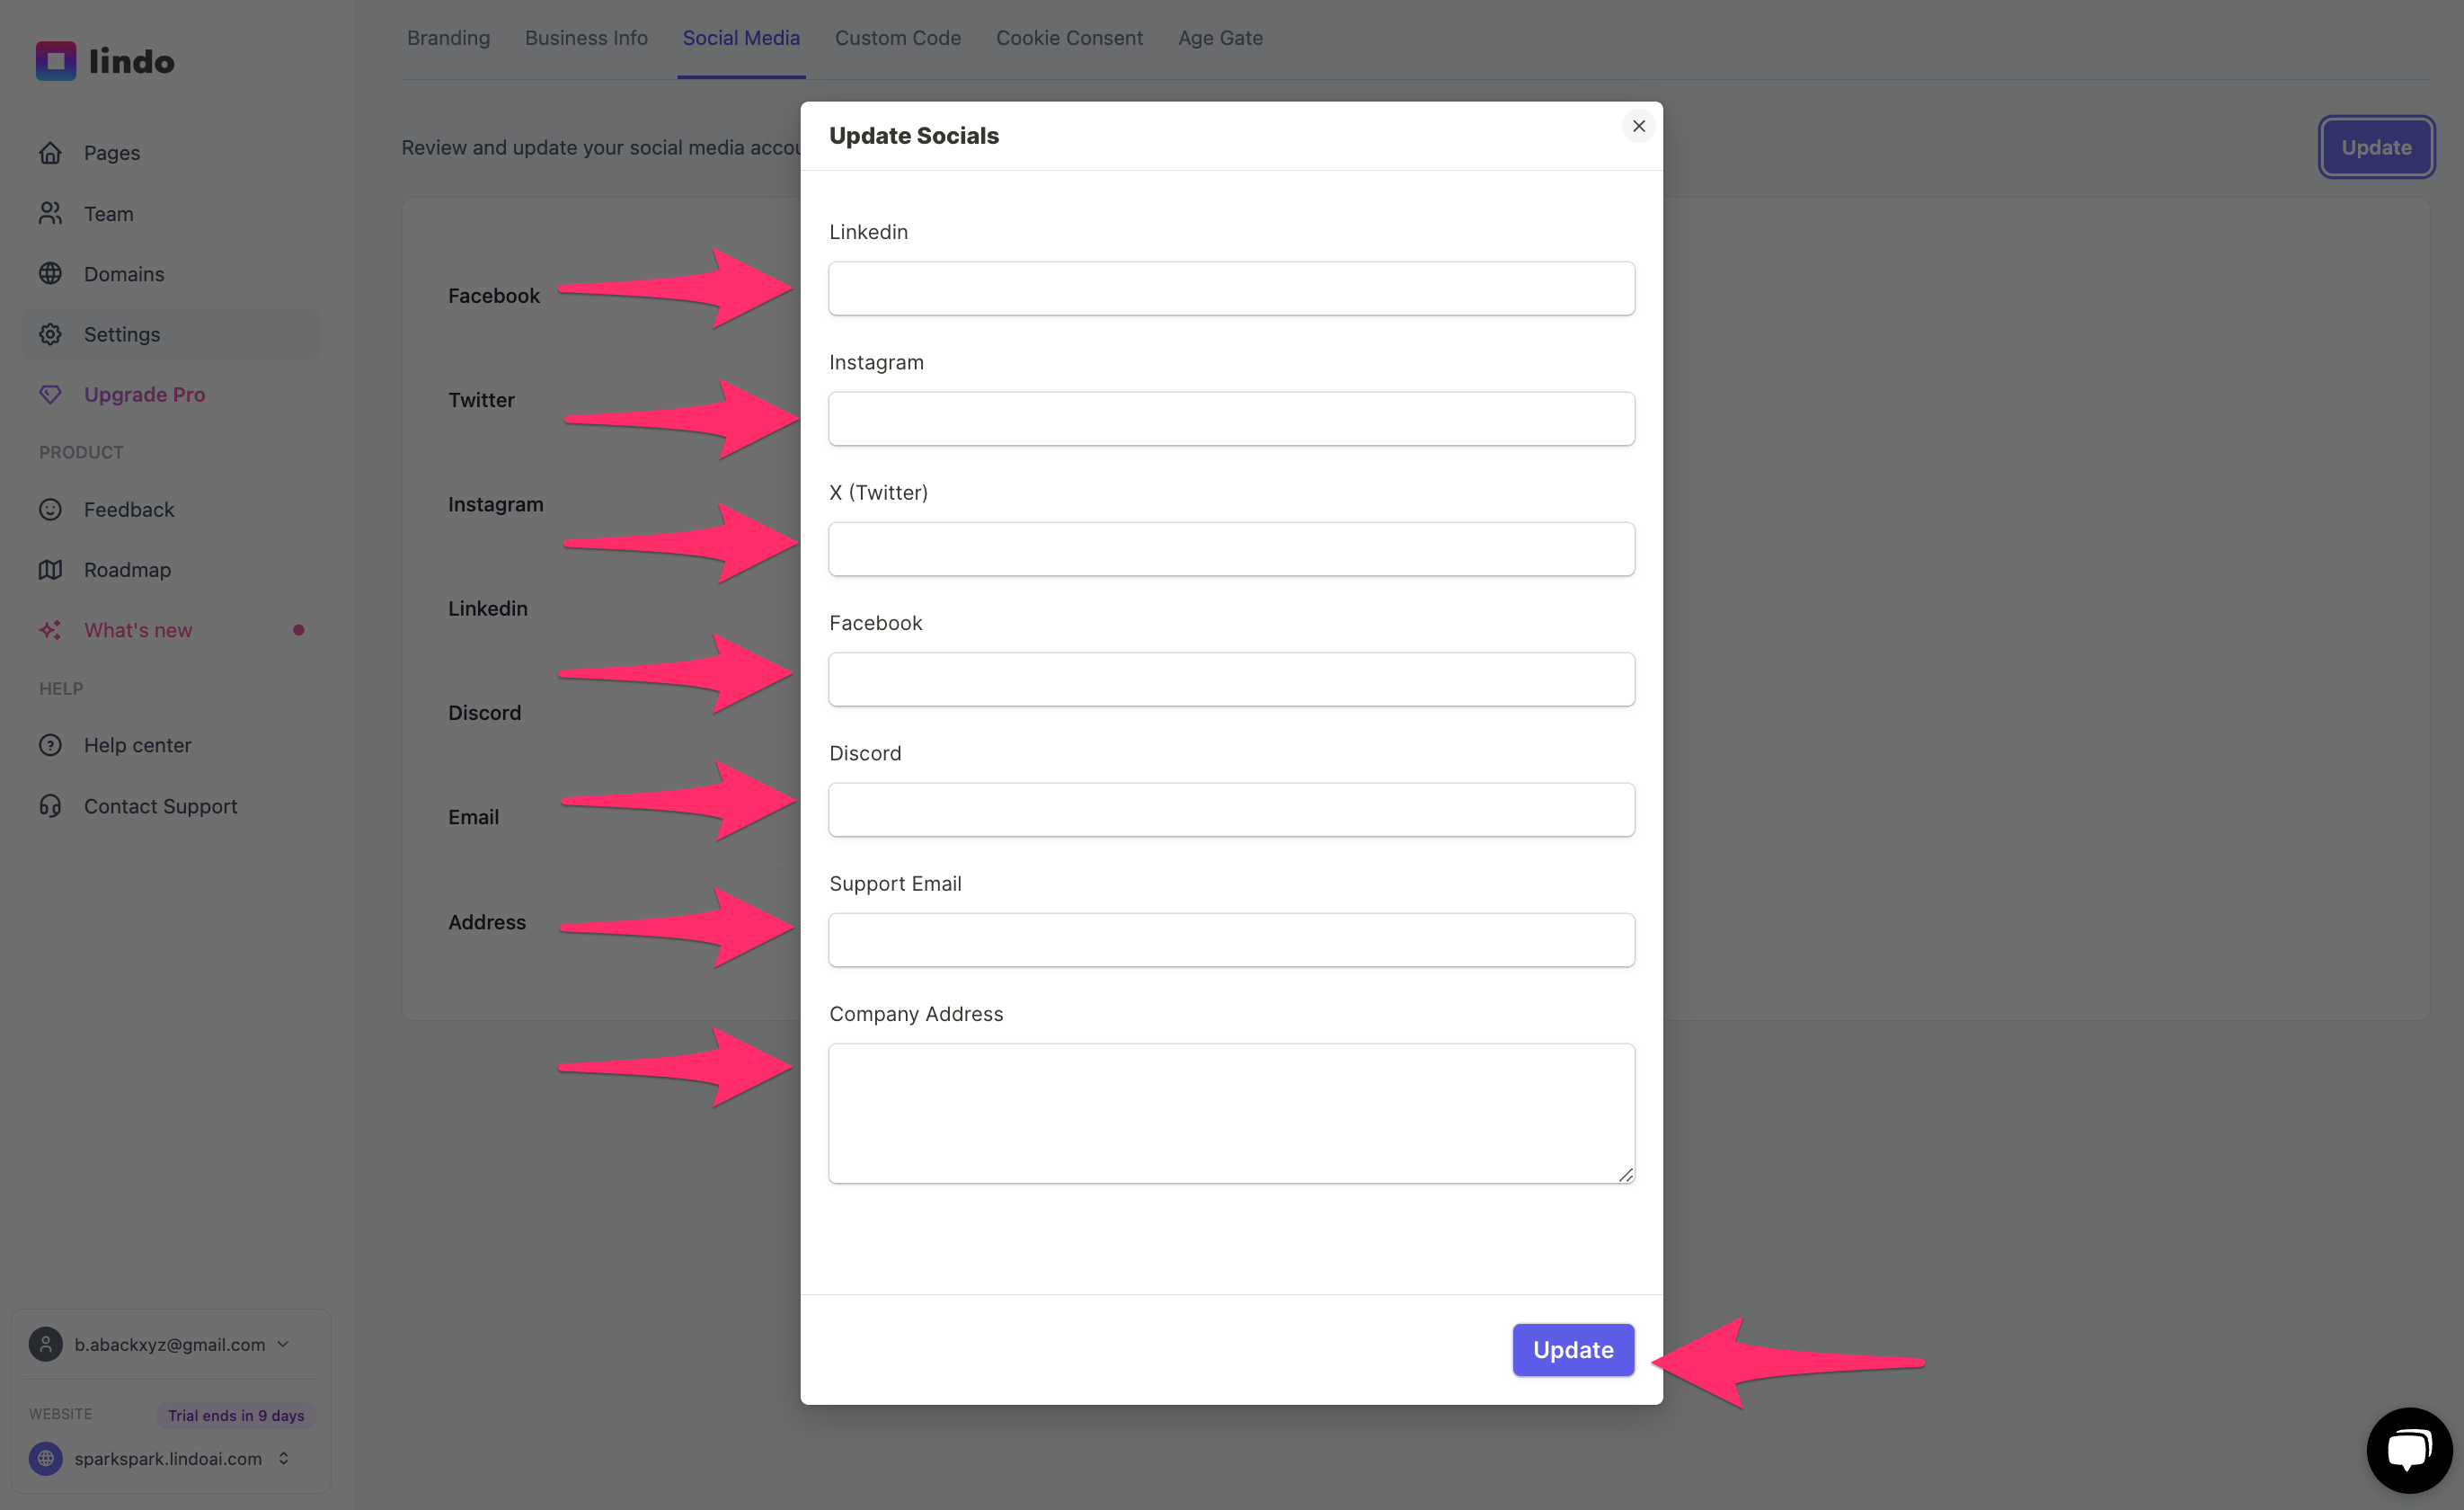Focus the X (Twitter) input field
This screenshot has width=2464, height=1510.
(x=1231, y=549)
